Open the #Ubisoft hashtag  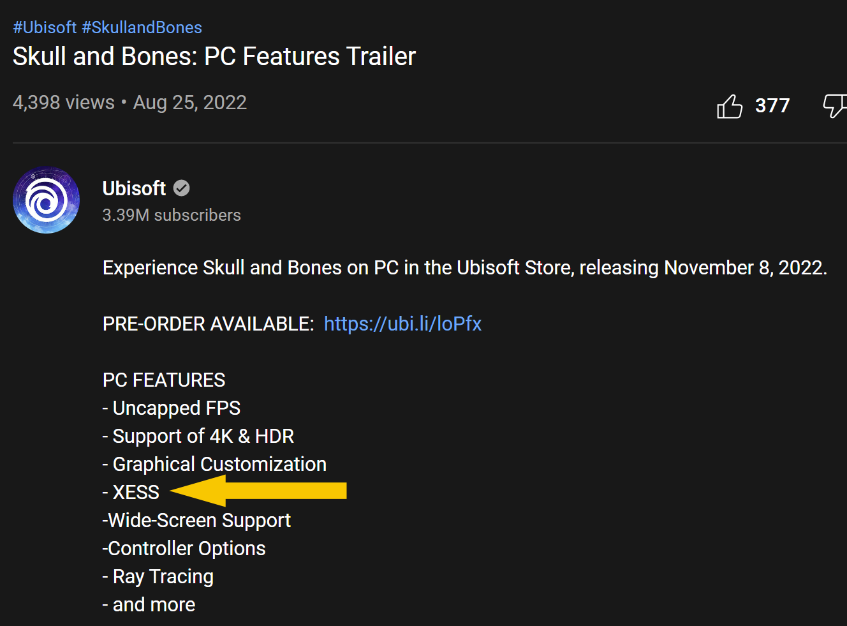45,27
